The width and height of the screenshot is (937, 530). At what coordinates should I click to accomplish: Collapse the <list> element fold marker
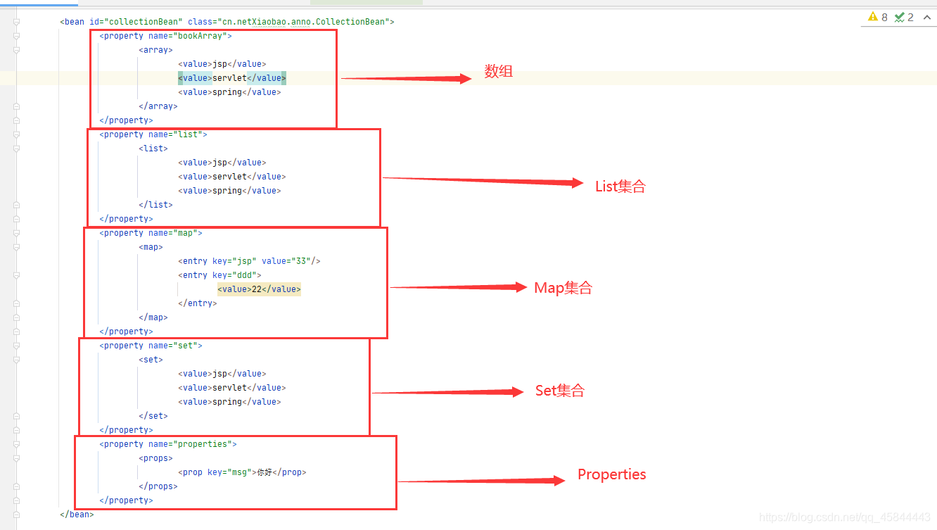click(16, 149)
